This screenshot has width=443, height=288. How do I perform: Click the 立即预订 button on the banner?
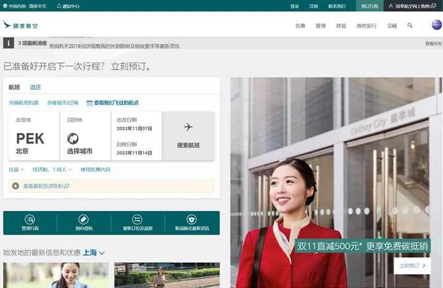(x=412, y=266)
